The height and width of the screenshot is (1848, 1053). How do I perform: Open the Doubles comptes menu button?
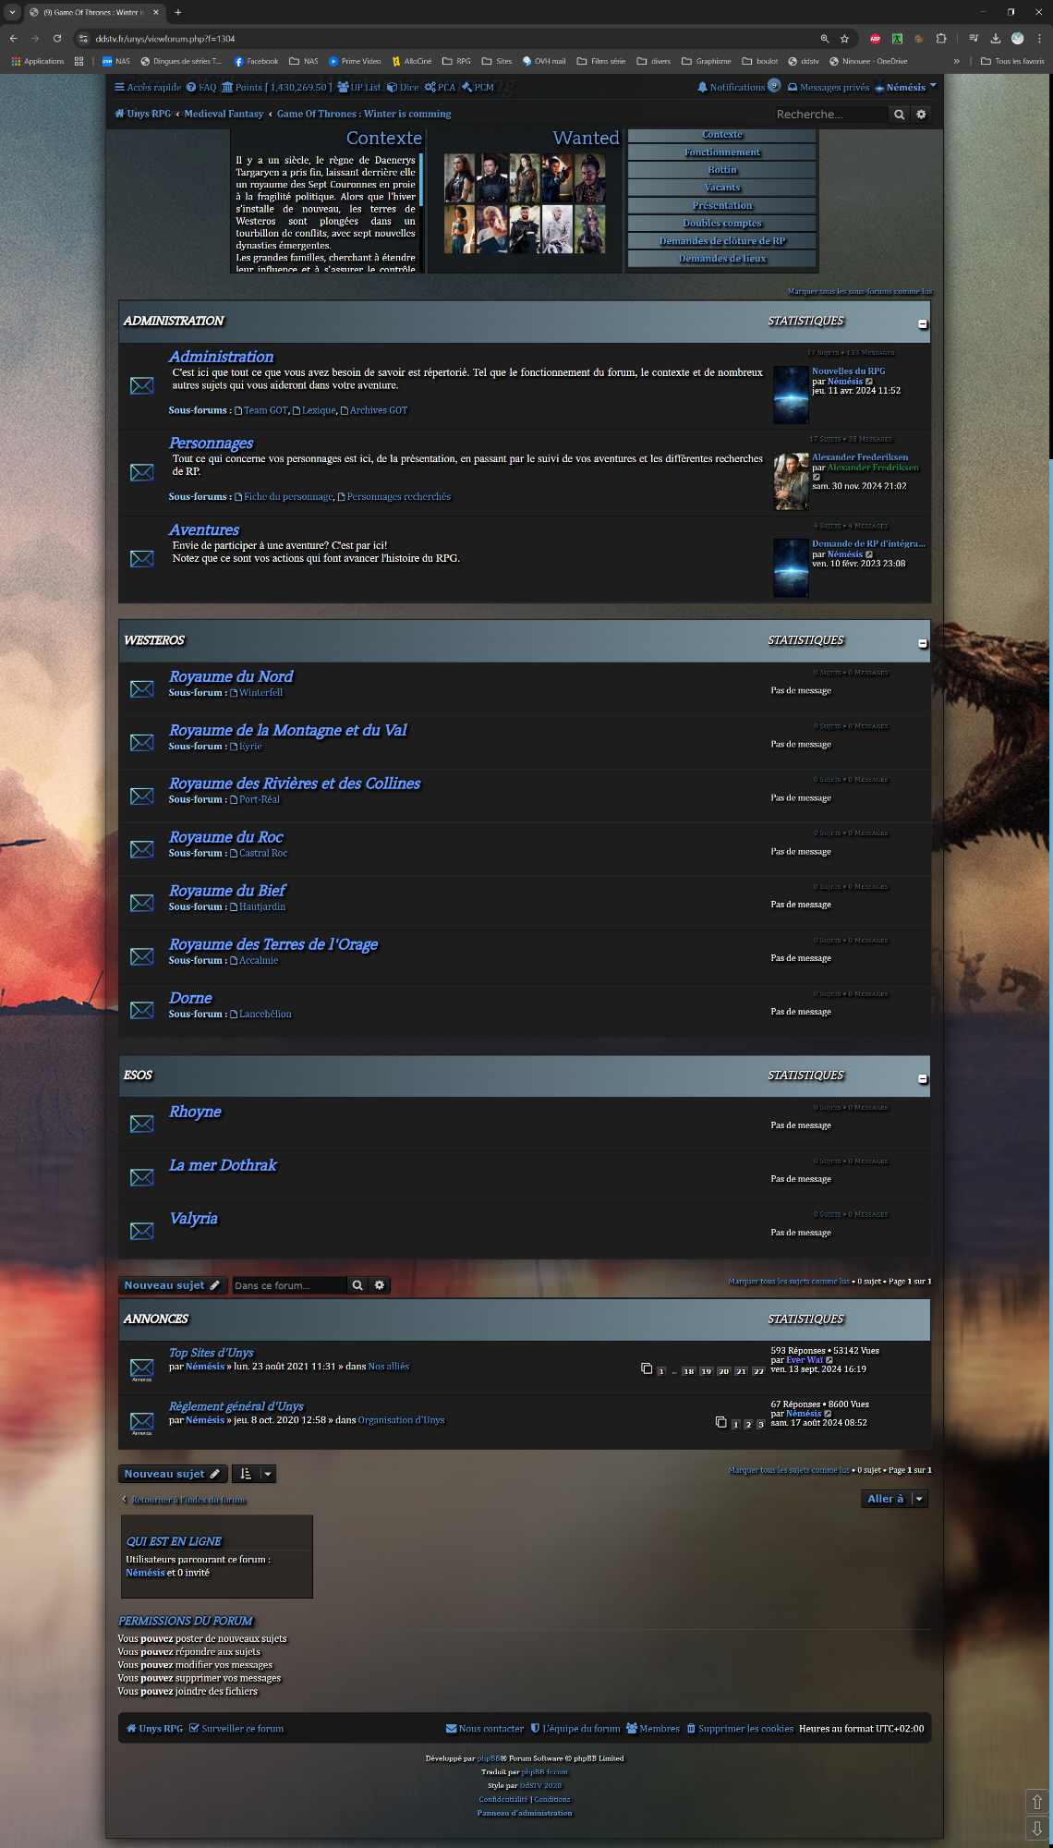click(x=722, y=223)
